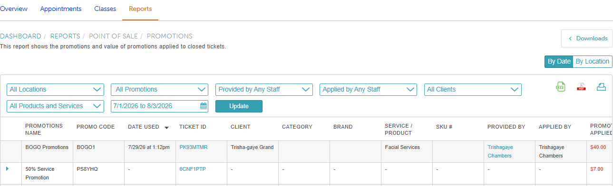Click the print report icon
The image size is (613, 186).
tap(601, 87)
